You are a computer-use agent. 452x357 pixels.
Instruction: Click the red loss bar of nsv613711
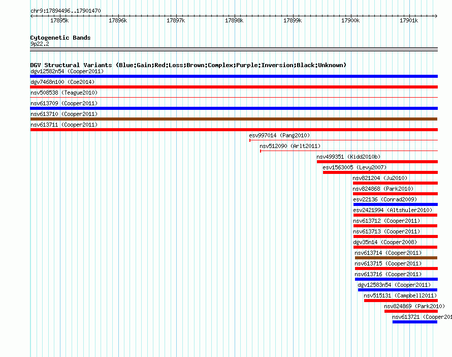(234, 130)
